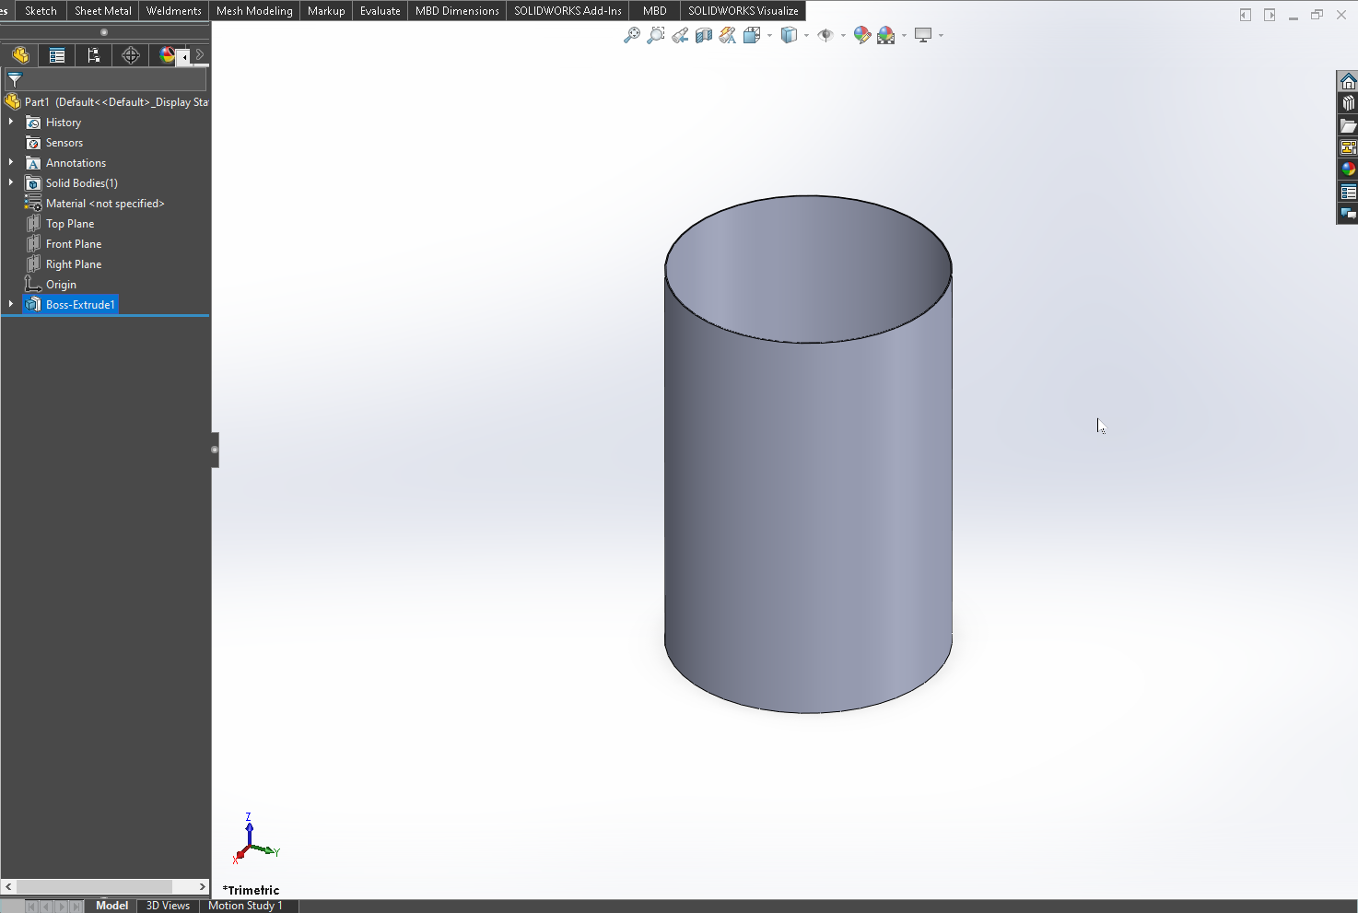
Task: Click the View Settings monitor icon
Action: click(923, 35)
